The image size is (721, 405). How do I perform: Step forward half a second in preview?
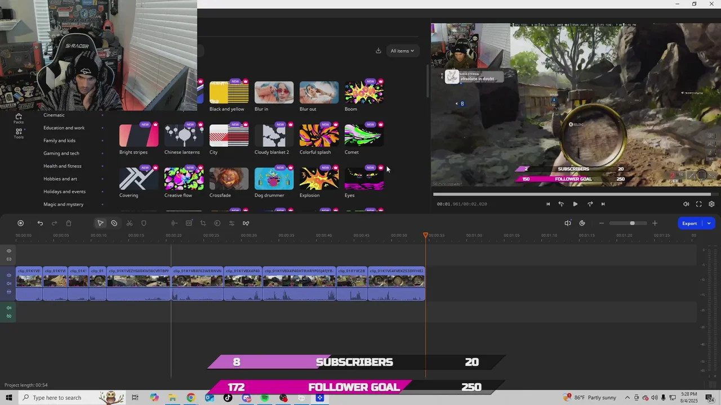(590, 204)
